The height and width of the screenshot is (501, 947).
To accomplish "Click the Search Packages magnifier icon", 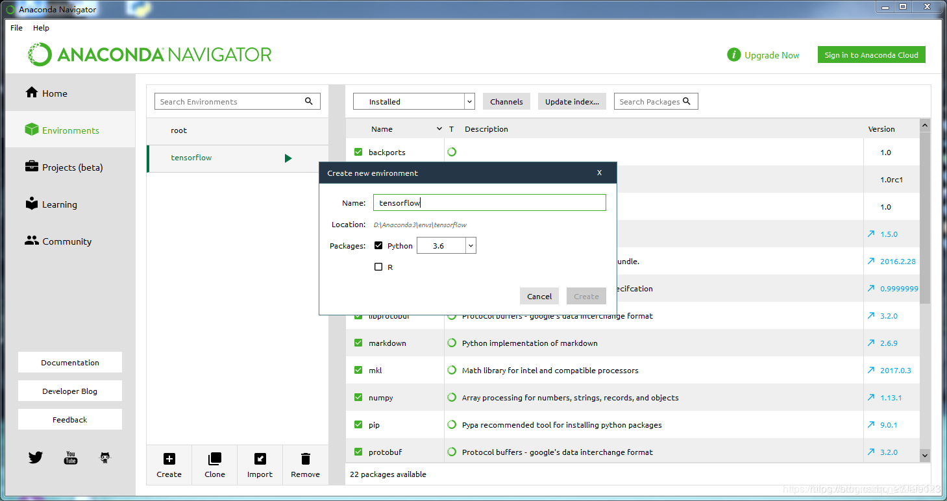I will coord(687,101).
